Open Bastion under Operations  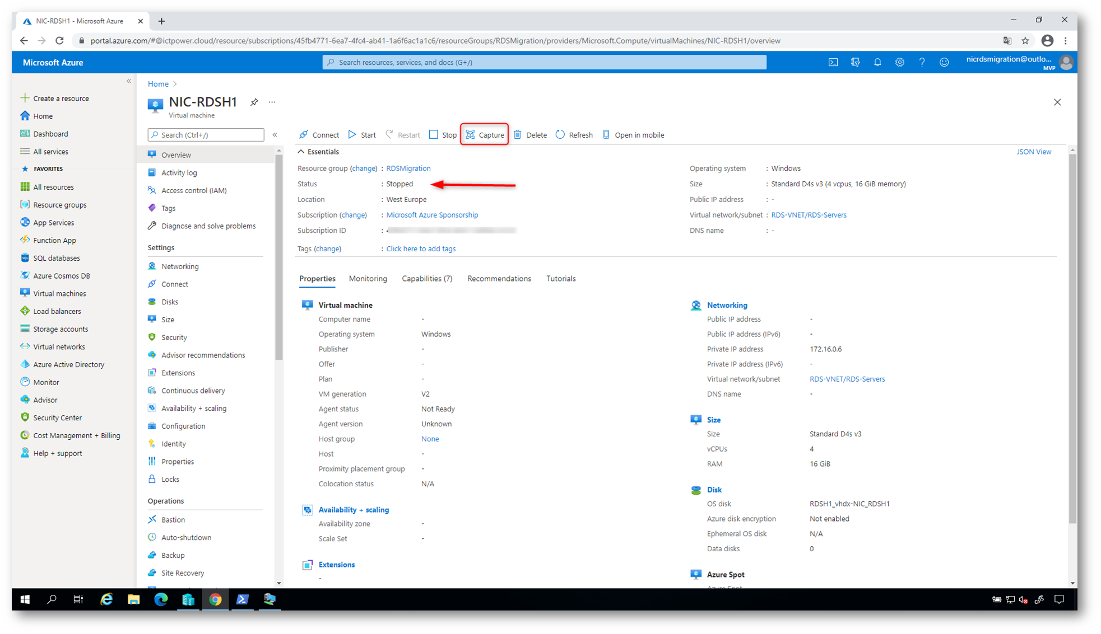click(x=173, y=519)
